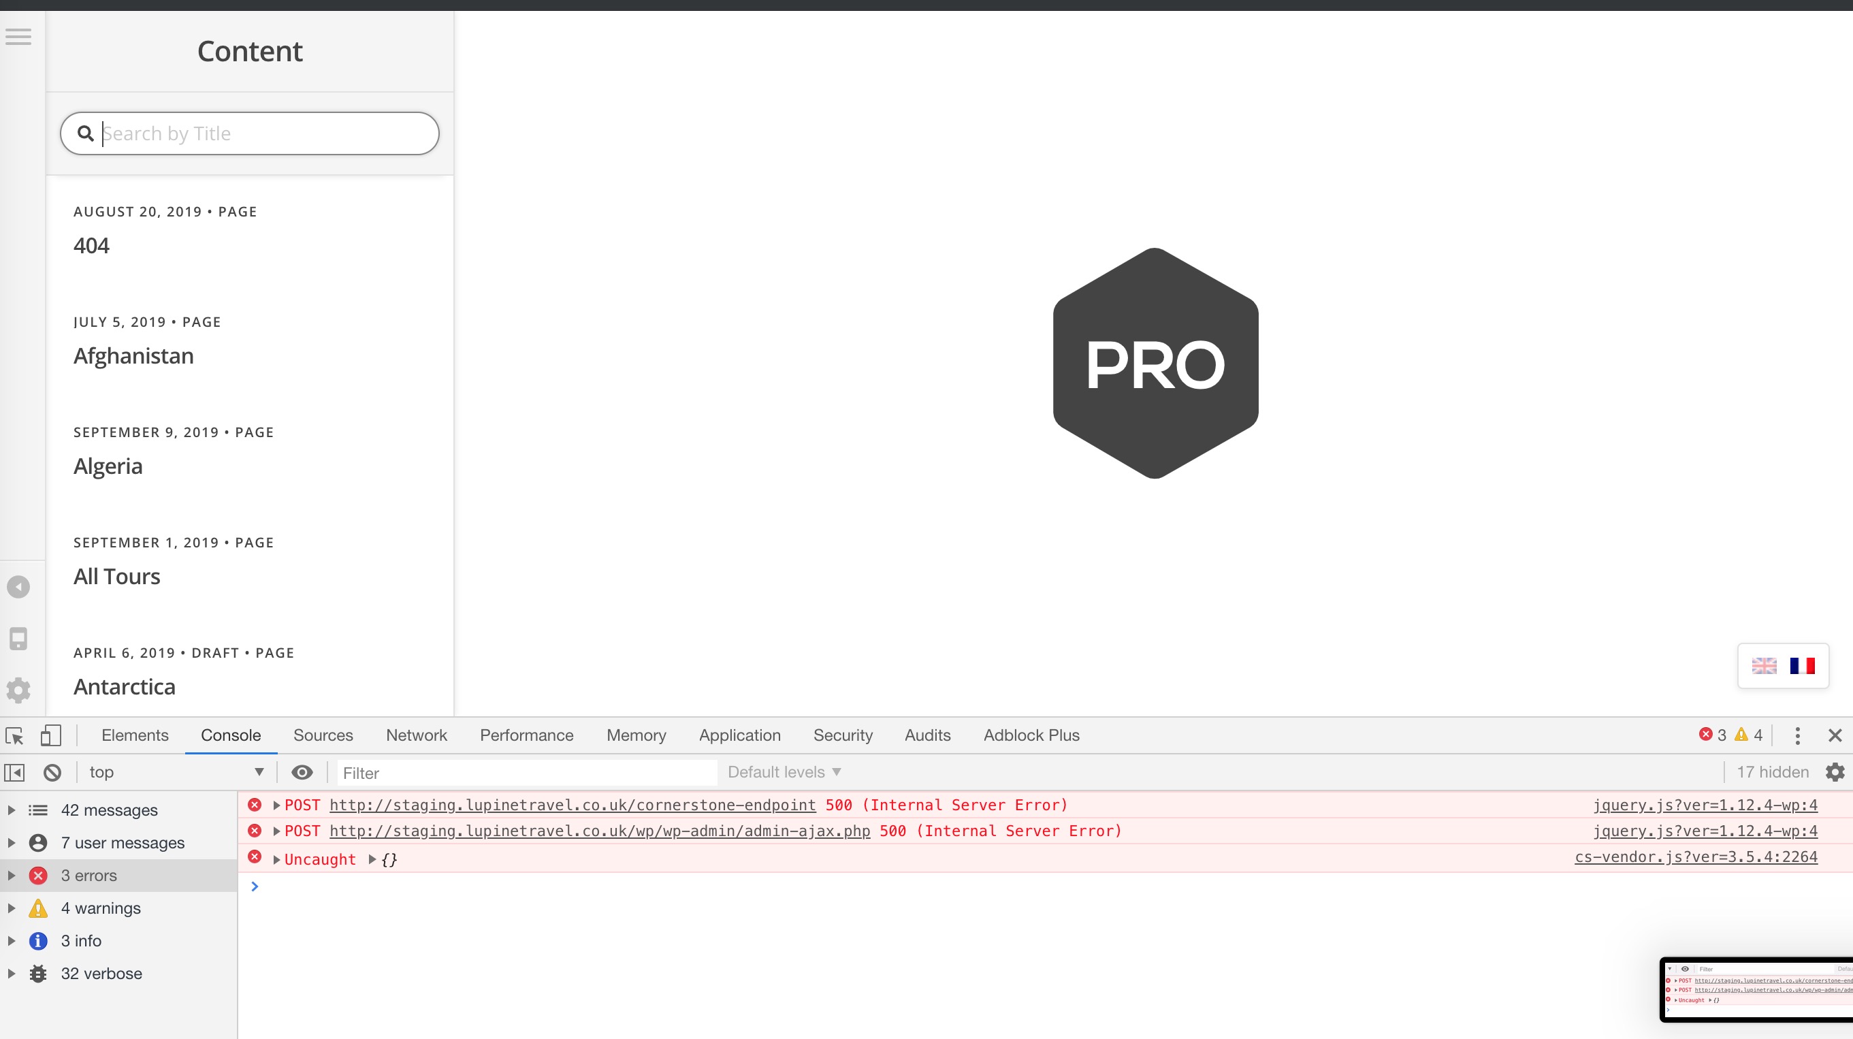Switch to the Elements tab
The width and height of the screenshot is (1853, 1039).
coord(135,735)
